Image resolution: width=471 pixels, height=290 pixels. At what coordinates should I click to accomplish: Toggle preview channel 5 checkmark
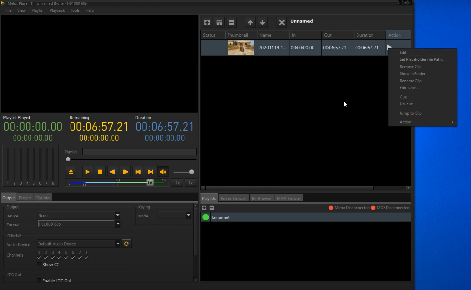pos(66,258)
